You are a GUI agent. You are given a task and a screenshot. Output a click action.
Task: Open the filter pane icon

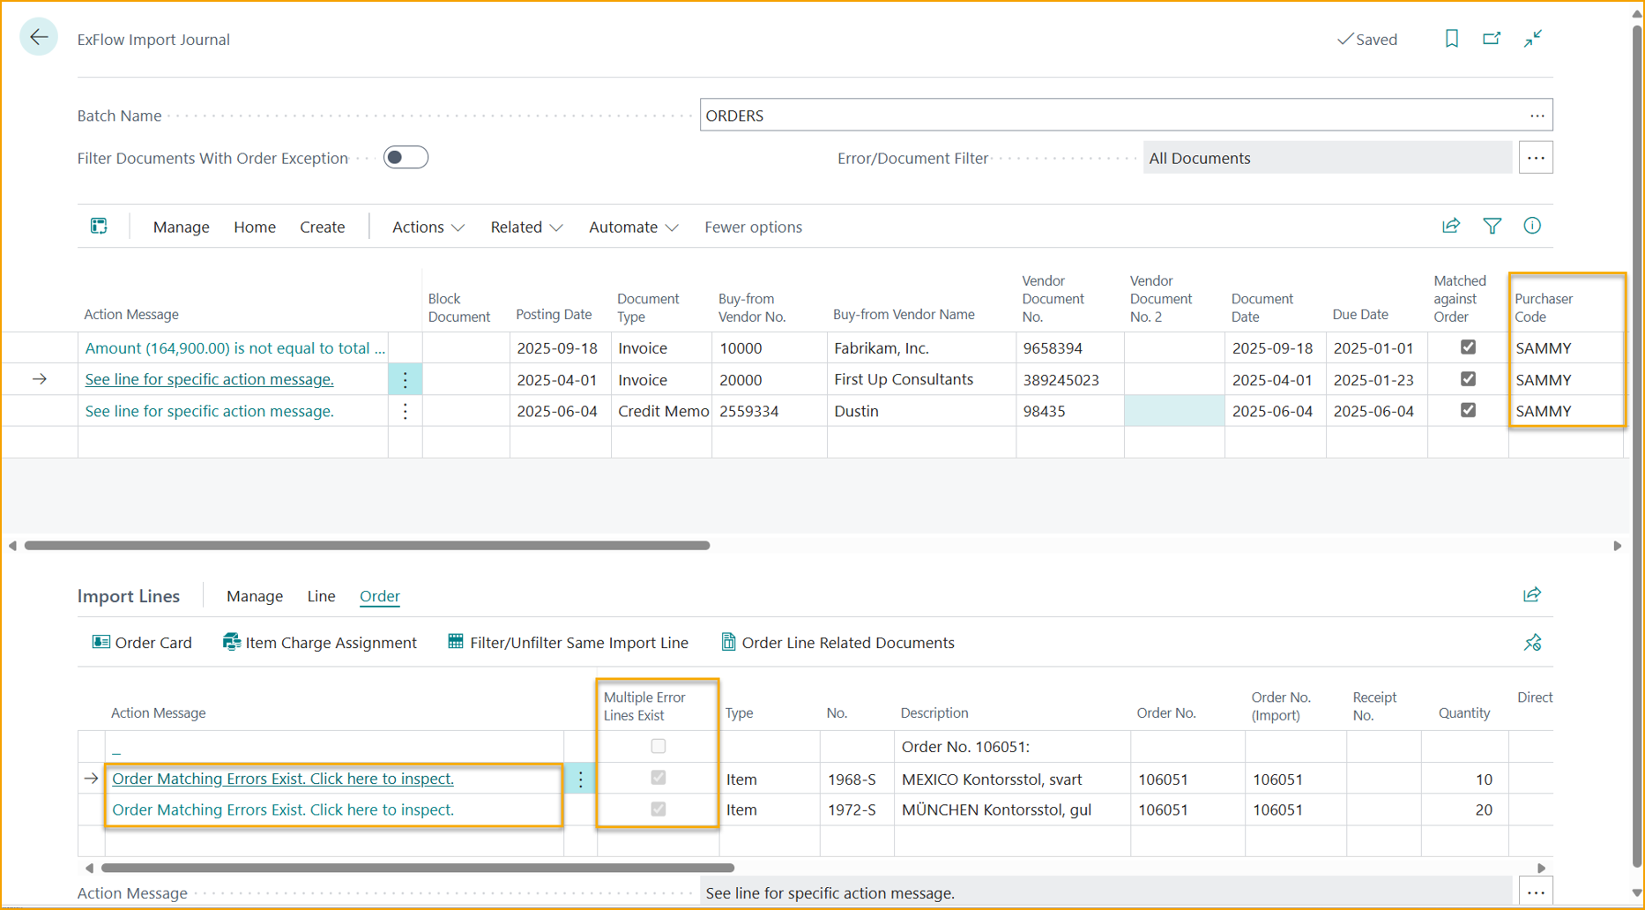click(1492, 227)
